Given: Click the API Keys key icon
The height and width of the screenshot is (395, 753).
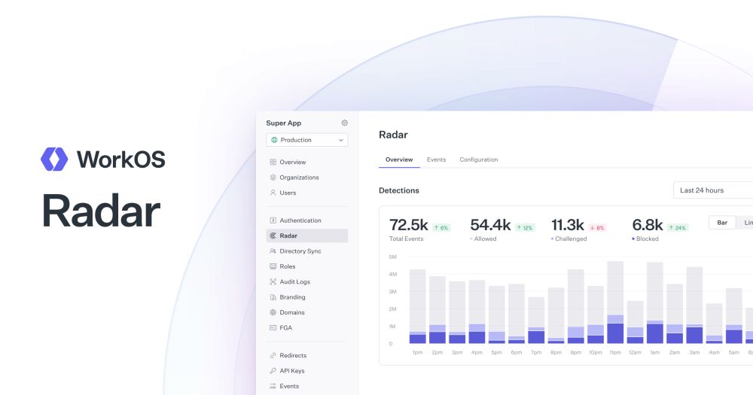Looking at the screenshot, I should coord(273,371).
